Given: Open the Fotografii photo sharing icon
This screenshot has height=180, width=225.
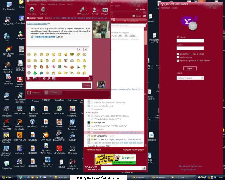Looking at the screenshot, I should 105,10.
